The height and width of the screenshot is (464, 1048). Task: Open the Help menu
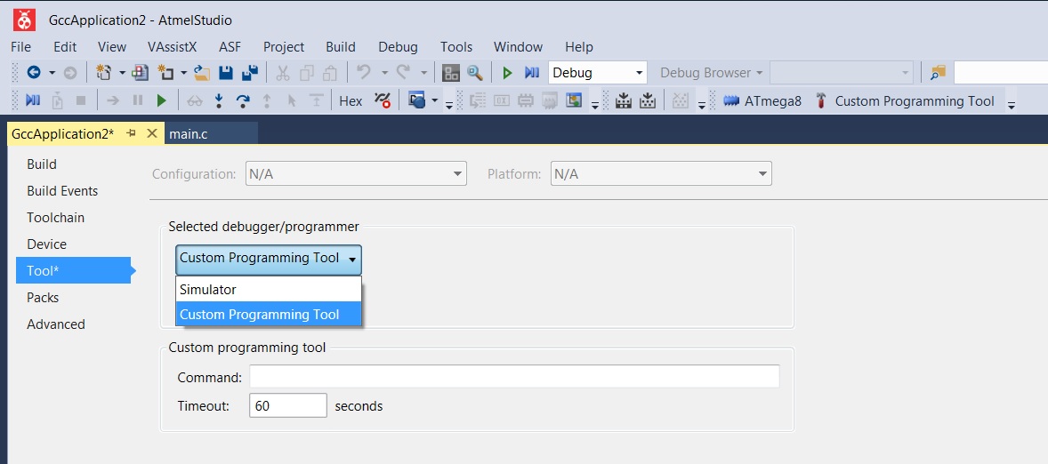point(579,47)
